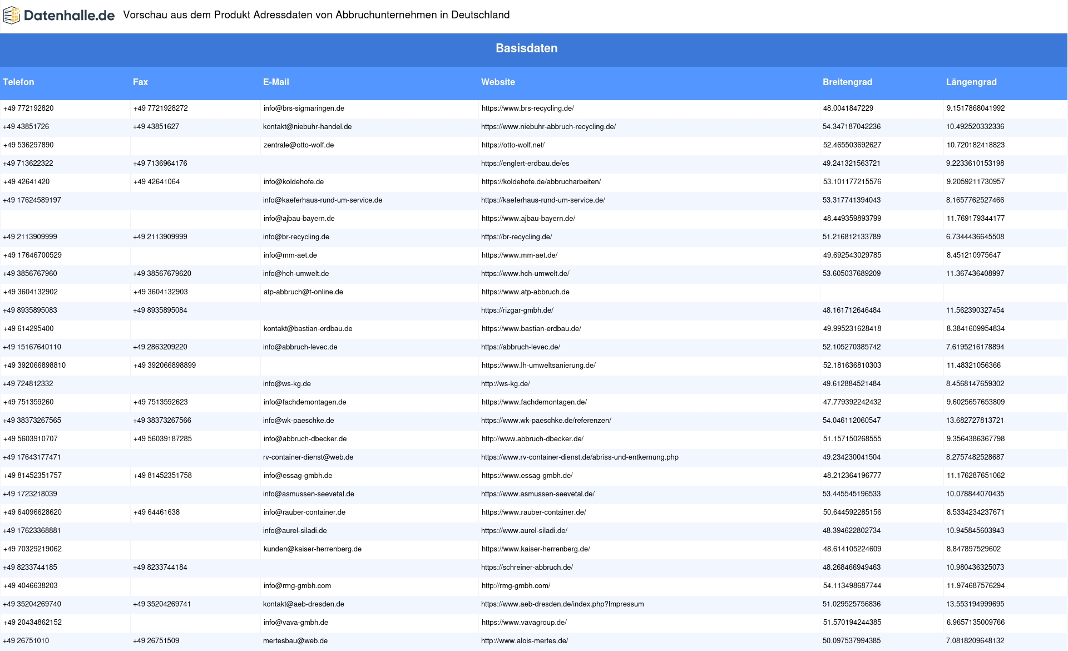Select email kunden@kaiser-herrenberg.de
Screen dimensions: 1068x651
[313, 549]
